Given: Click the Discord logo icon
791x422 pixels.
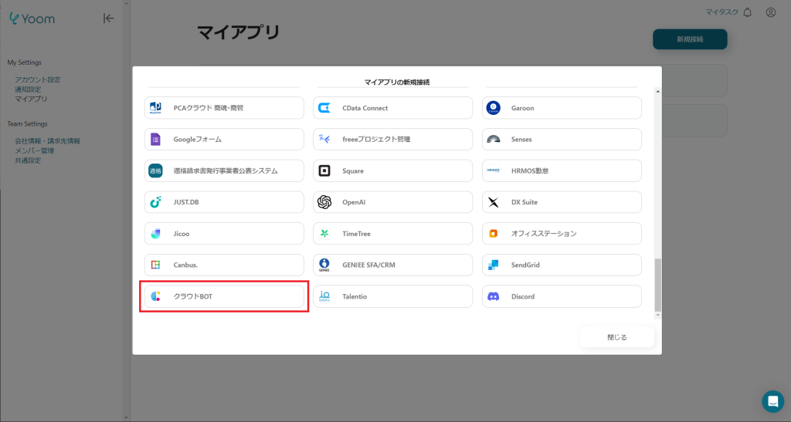Looking at the screenshot, I should click(494, 296).
